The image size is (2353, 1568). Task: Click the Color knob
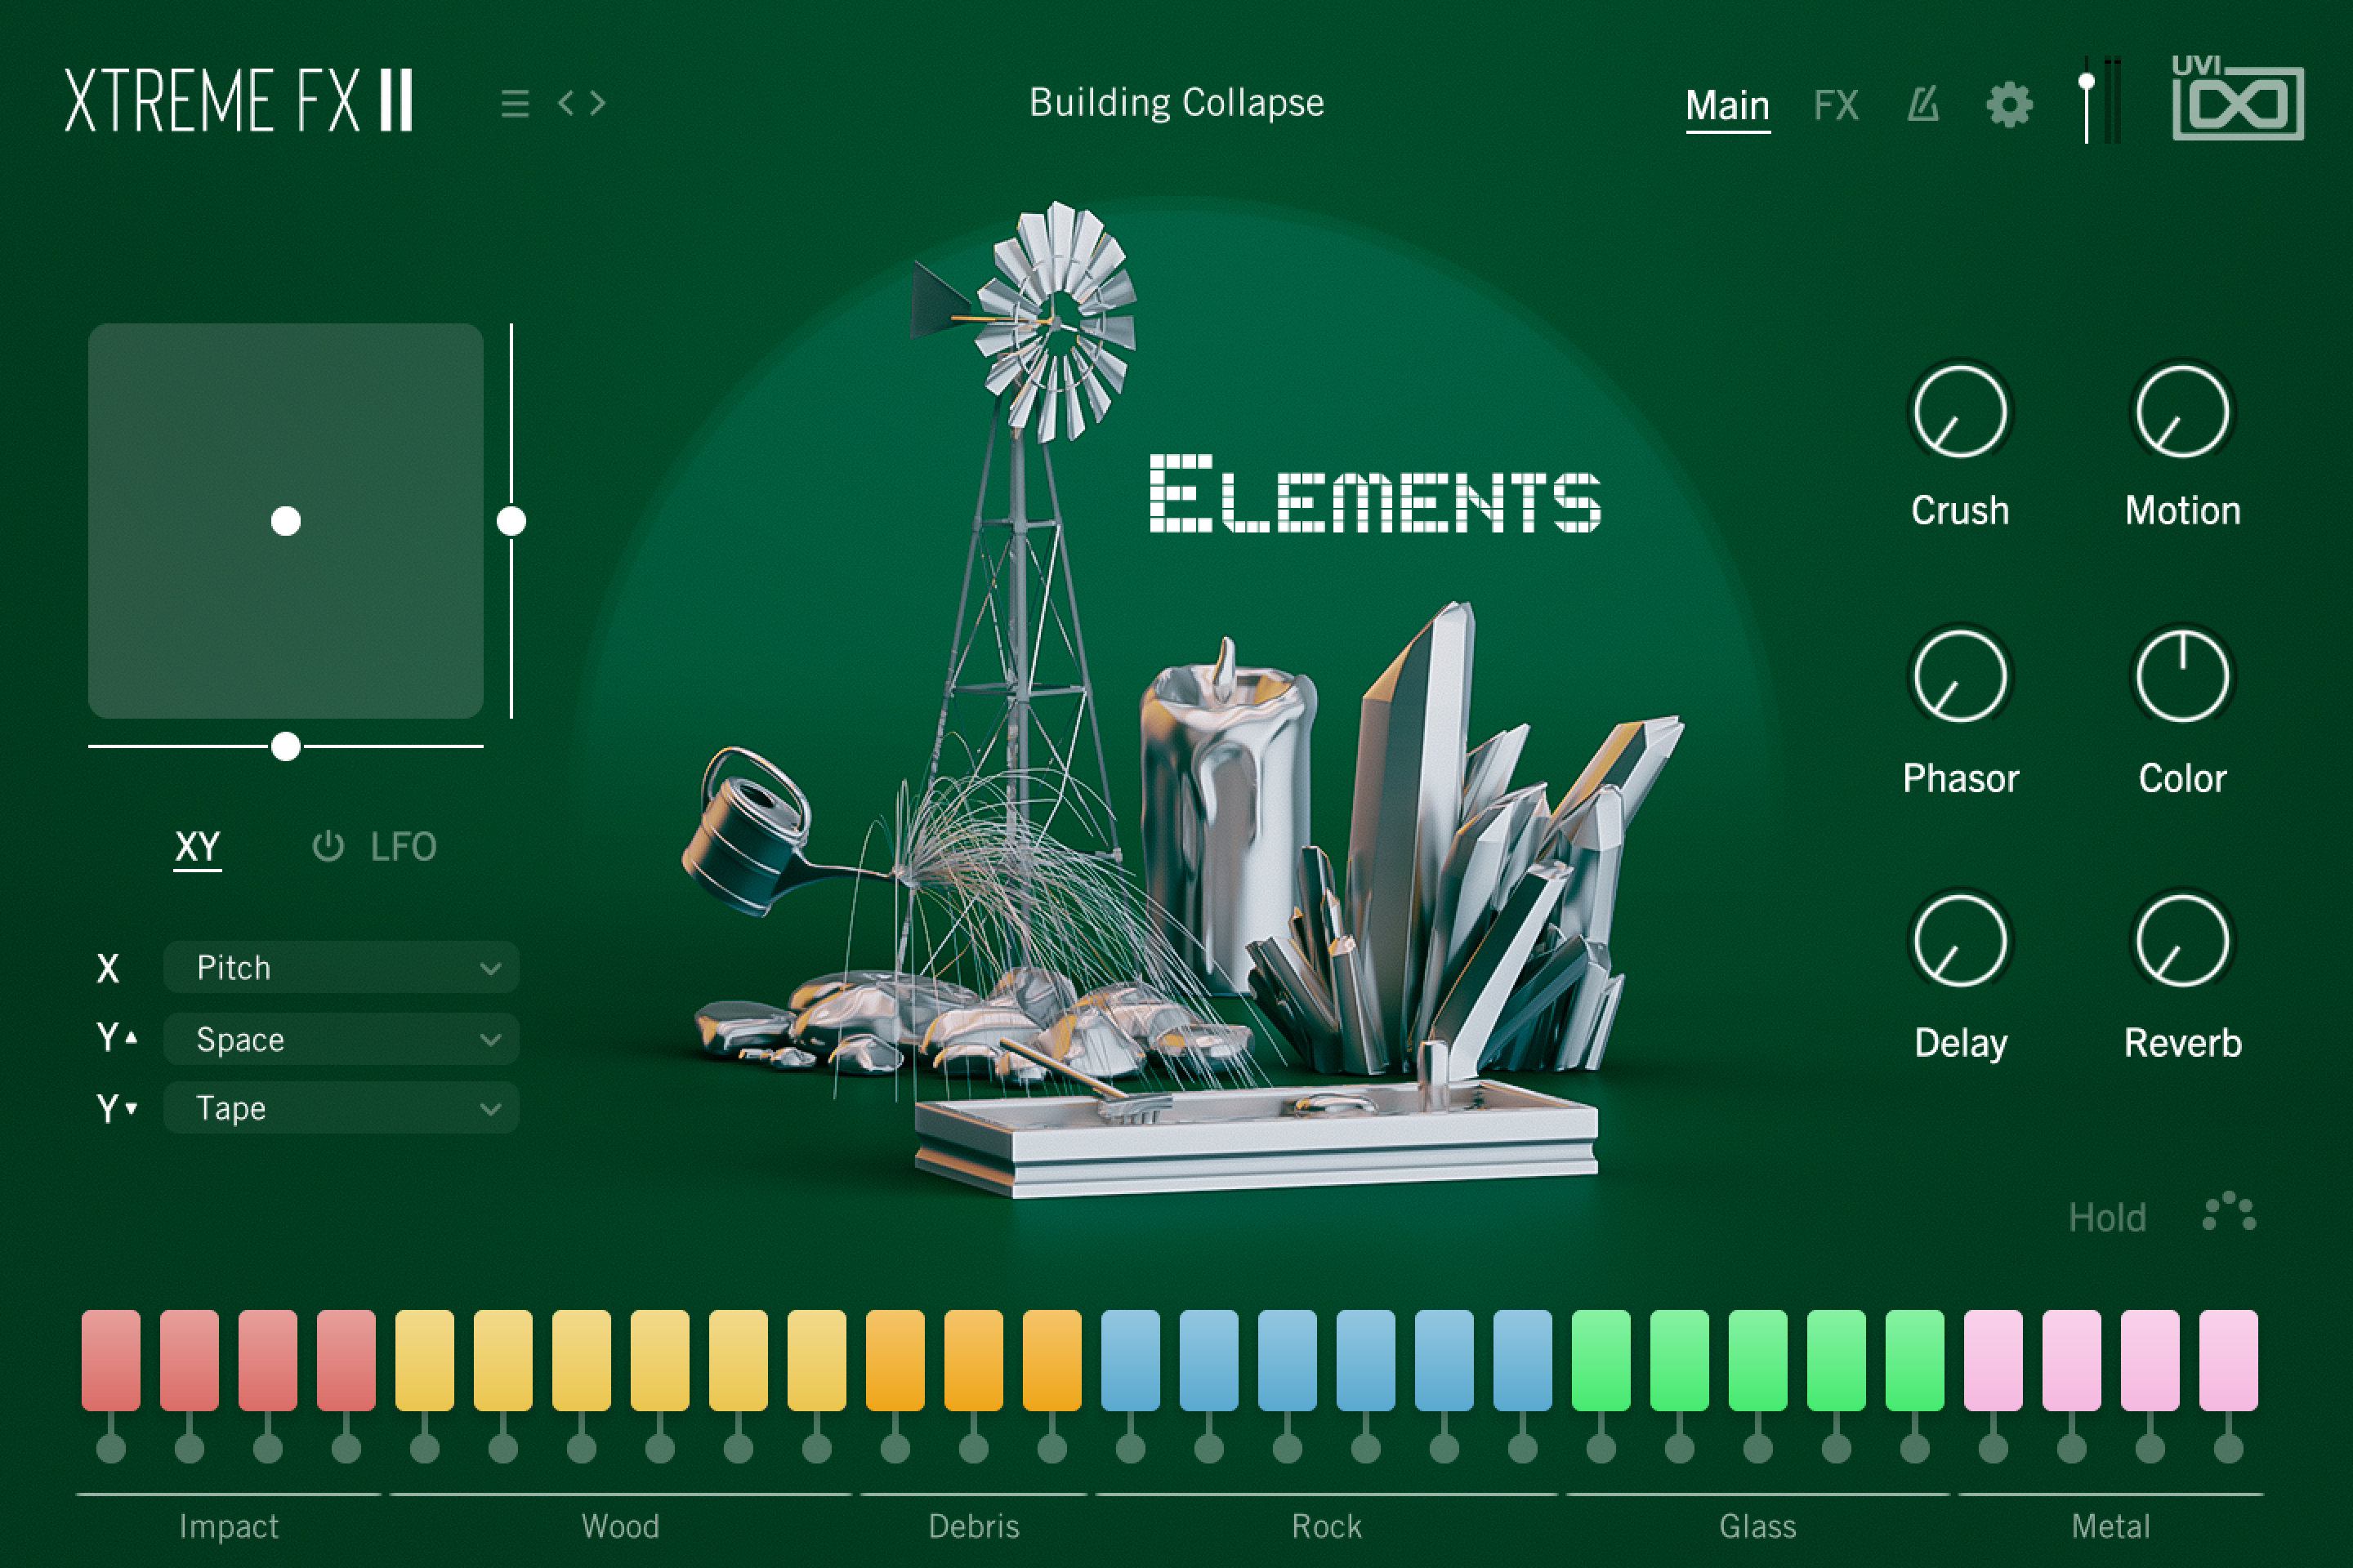coord(2183,676)
